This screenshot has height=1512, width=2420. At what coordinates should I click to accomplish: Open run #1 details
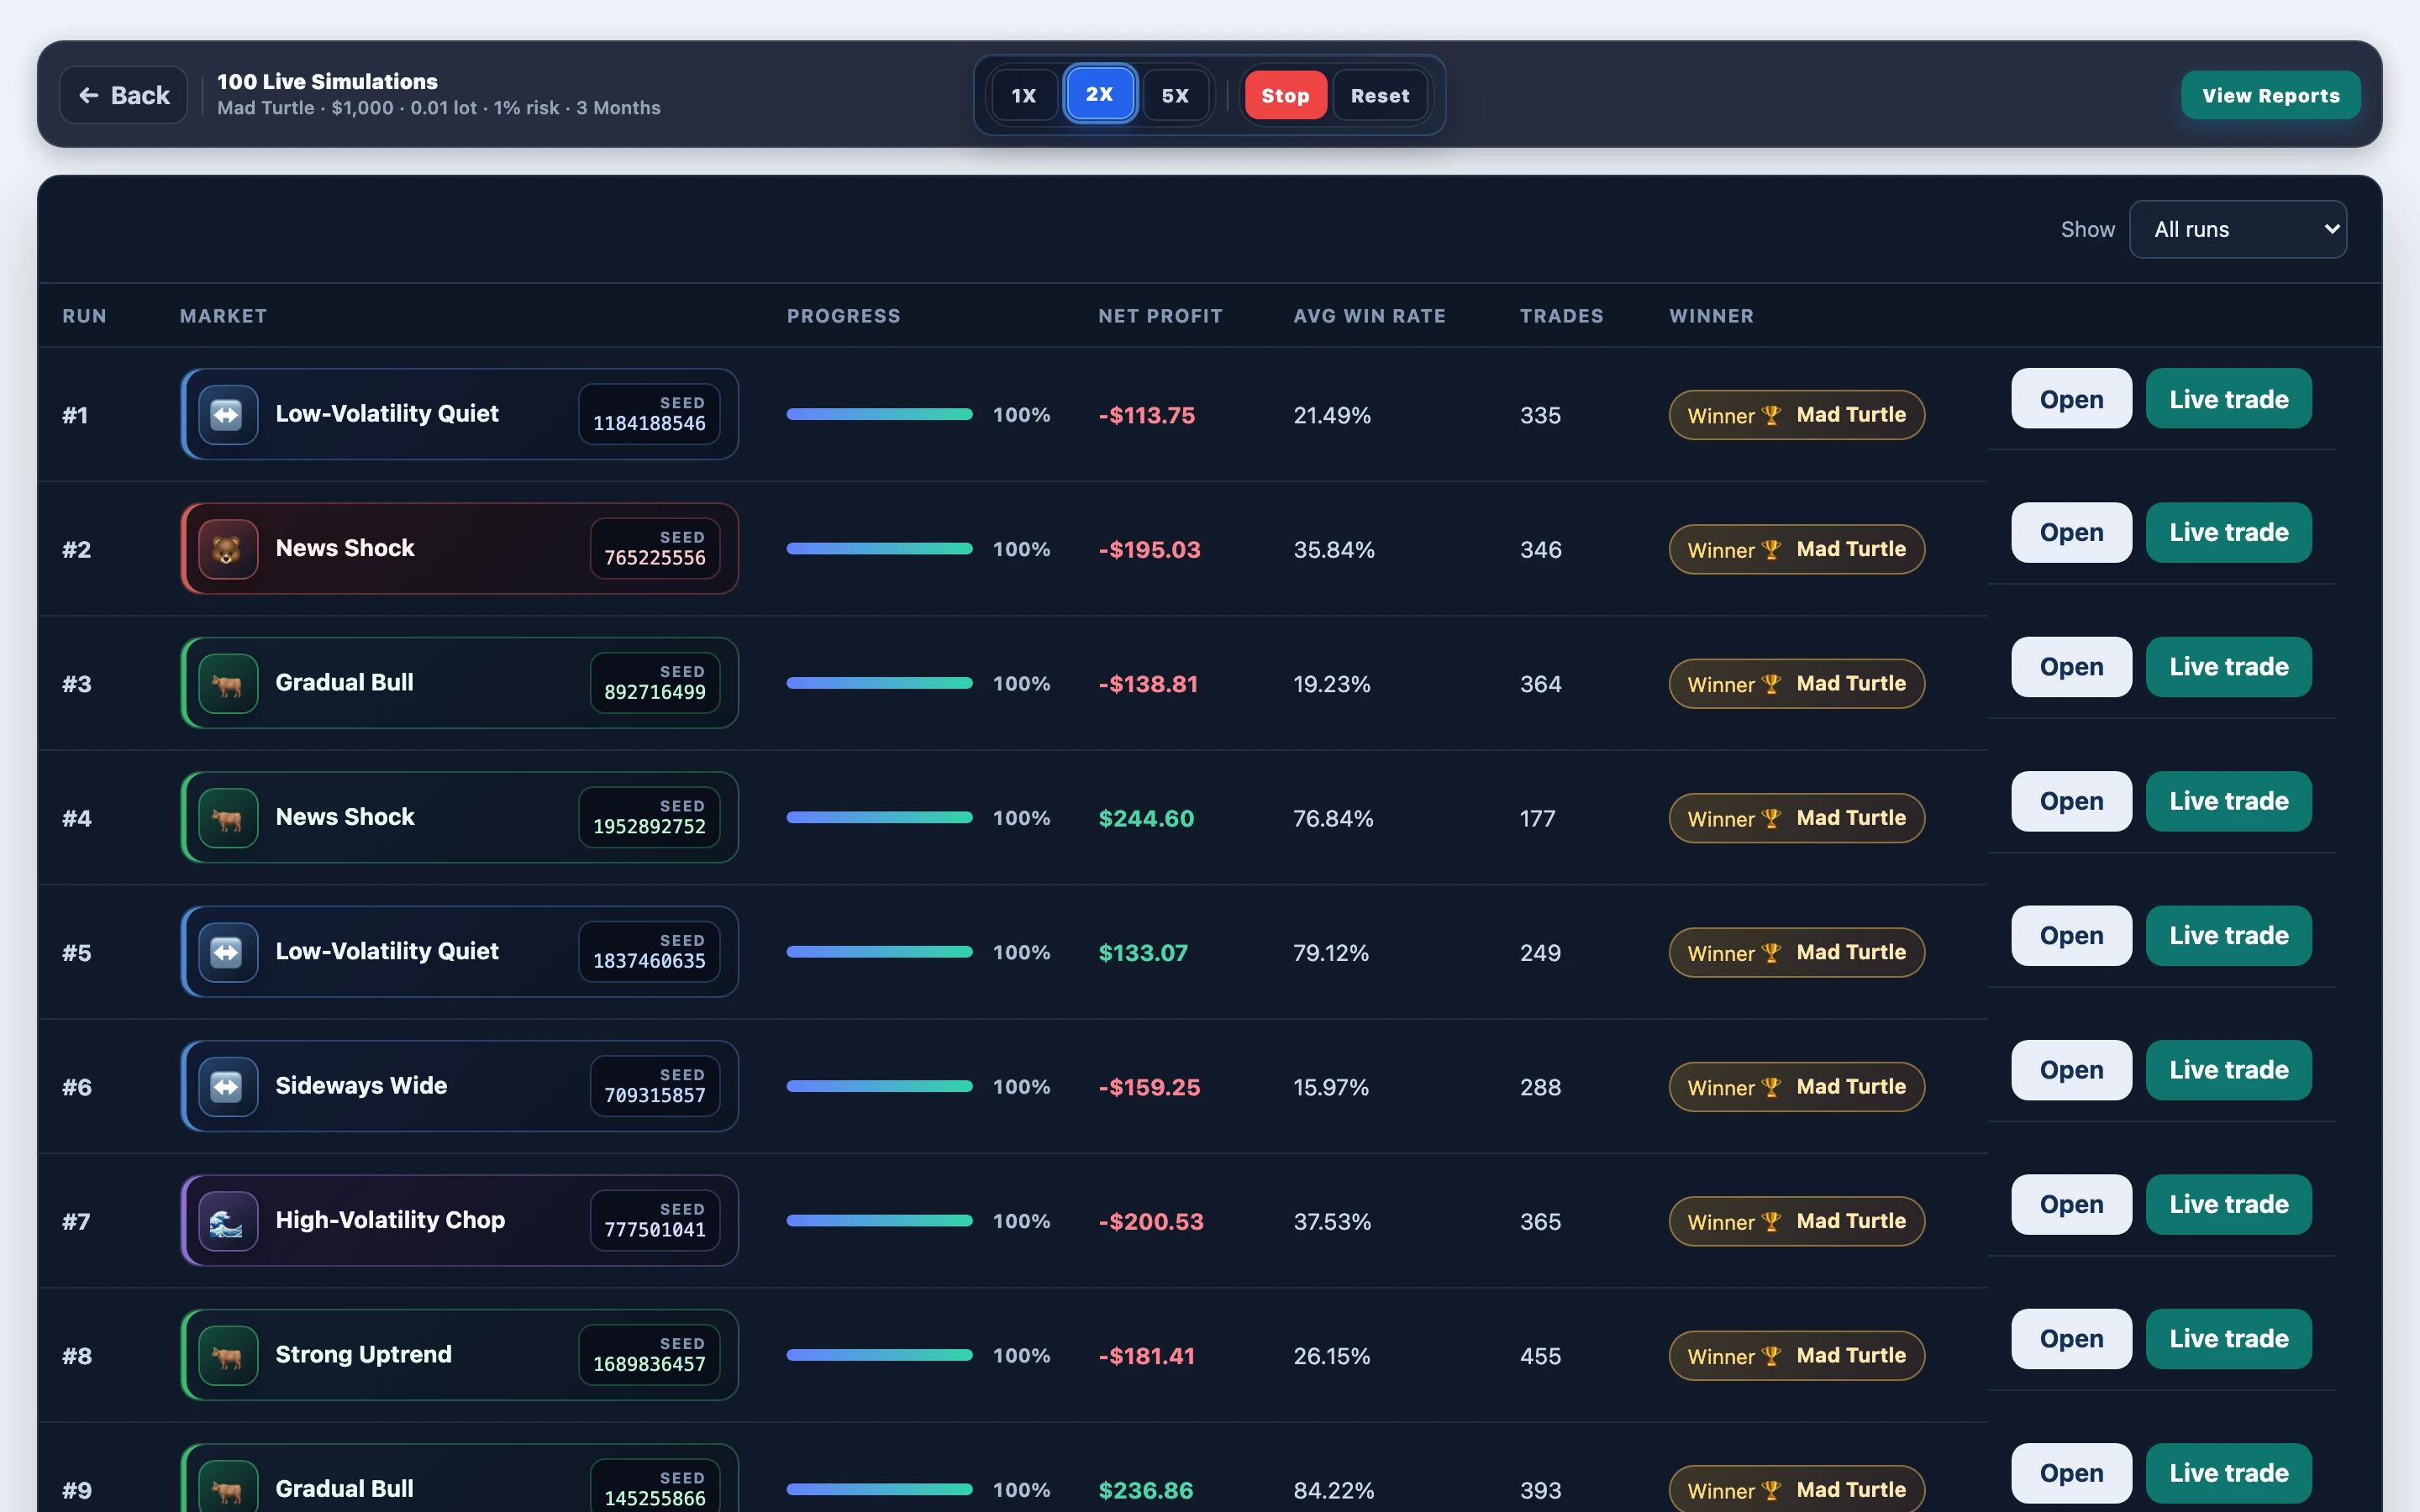[x=2071, y=399]
